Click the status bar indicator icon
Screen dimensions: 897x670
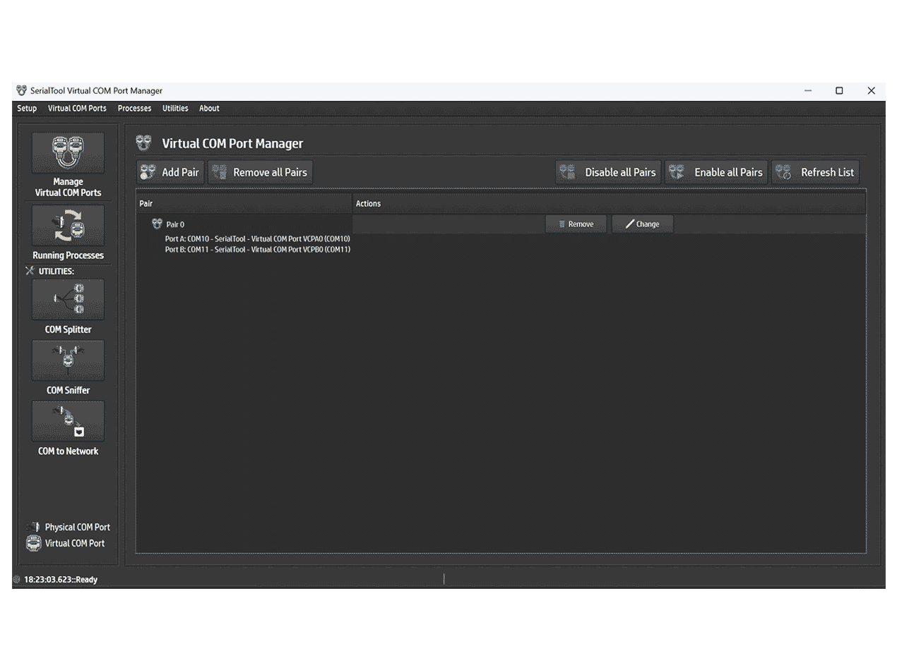17,580
